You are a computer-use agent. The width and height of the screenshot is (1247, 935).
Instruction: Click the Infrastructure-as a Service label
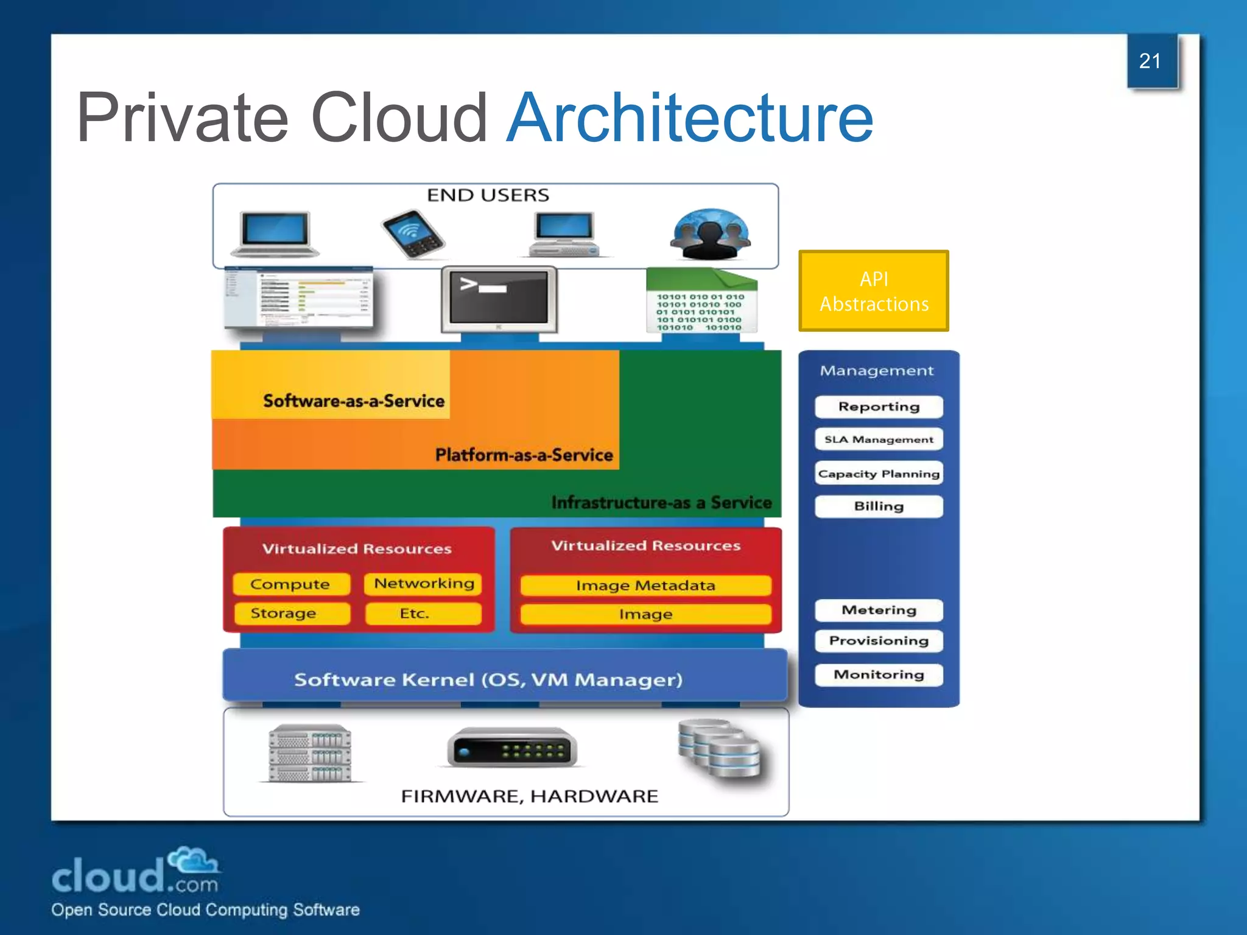tap(661, 503)
